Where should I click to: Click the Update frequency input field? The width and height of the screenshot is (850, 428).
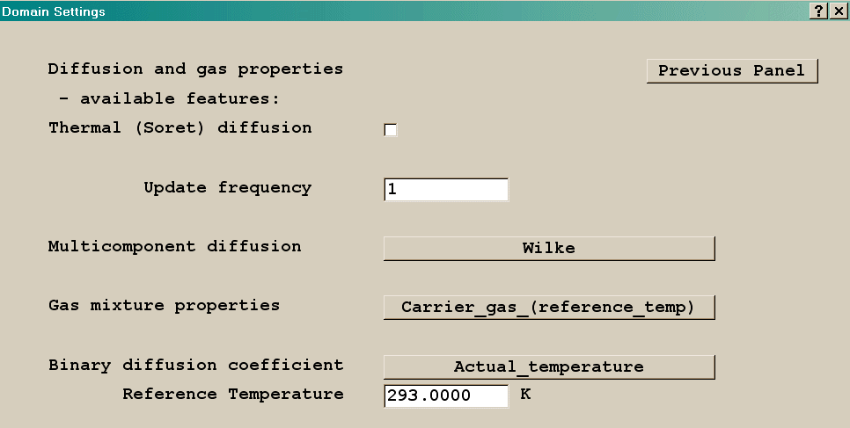tap(446, 190)
